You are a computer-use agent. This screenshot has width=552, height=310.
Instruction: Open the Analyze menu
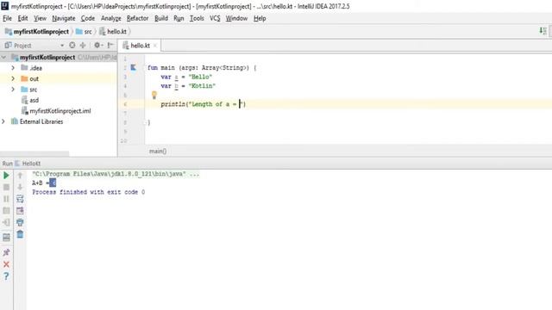(x=111, y=18)
